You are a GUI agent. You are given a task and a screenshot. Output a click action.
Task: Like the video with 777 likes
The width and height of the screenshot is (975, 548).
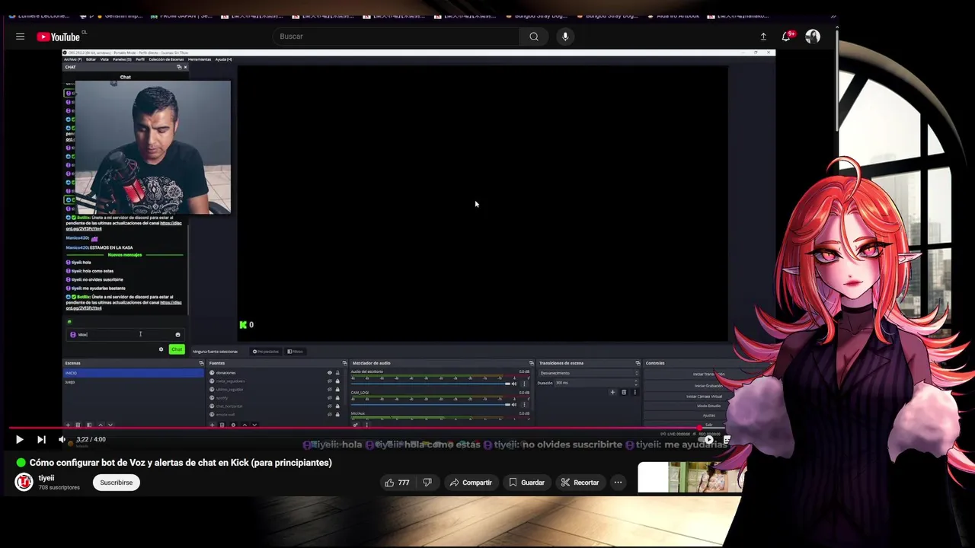(x=398, y=483)
